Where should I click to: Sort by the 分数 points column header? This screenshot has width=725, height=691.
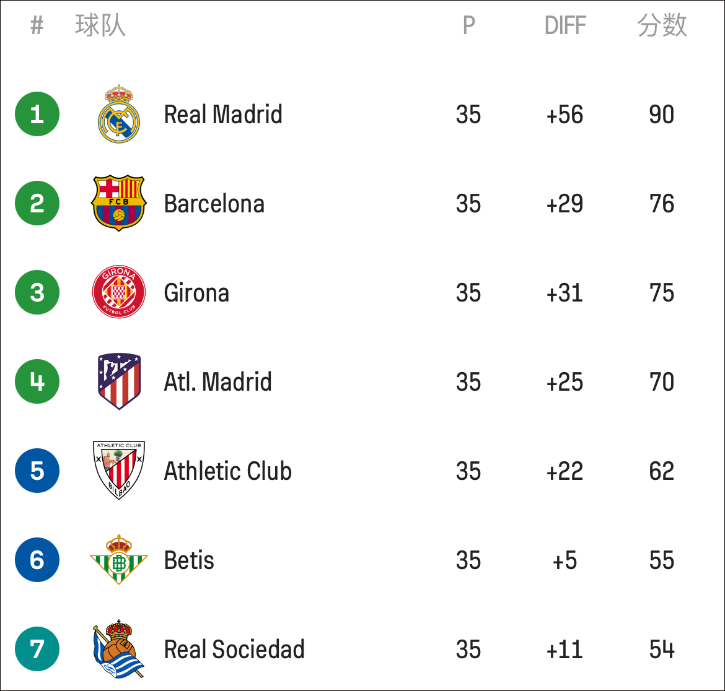(x=662, y=25)
